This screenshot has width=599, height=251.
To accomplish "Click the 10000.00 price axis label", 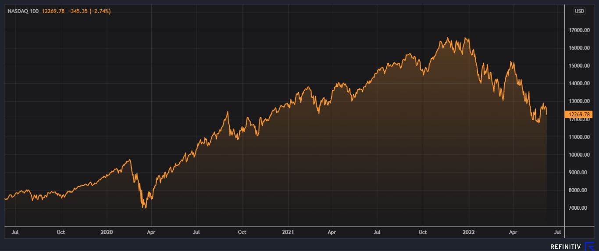I will [x=580, y=154].
